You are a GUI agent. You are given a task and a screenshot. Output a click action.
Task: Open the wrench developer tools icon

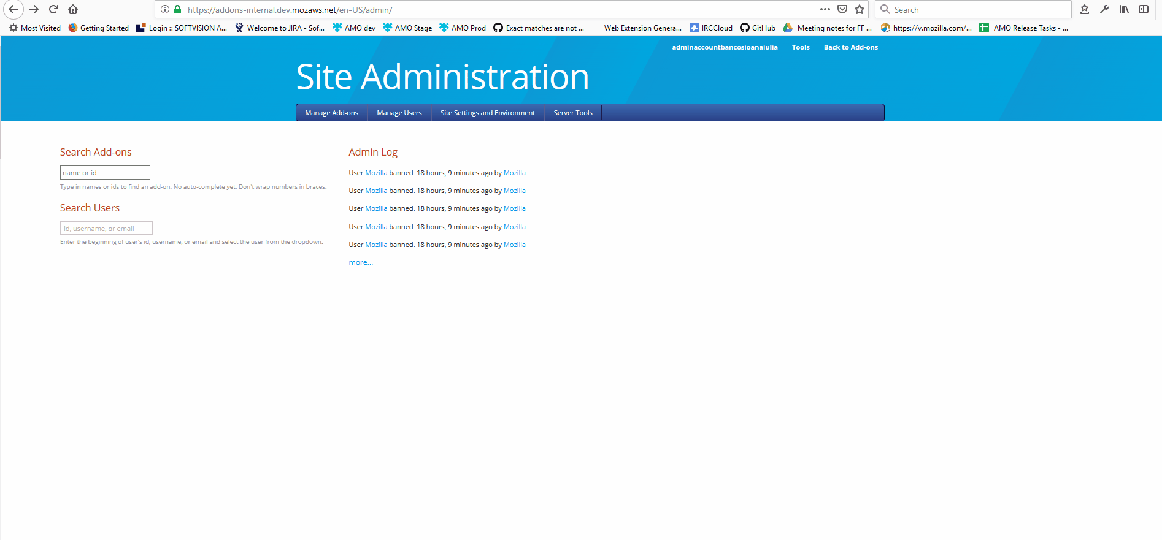click(1104, 9)
